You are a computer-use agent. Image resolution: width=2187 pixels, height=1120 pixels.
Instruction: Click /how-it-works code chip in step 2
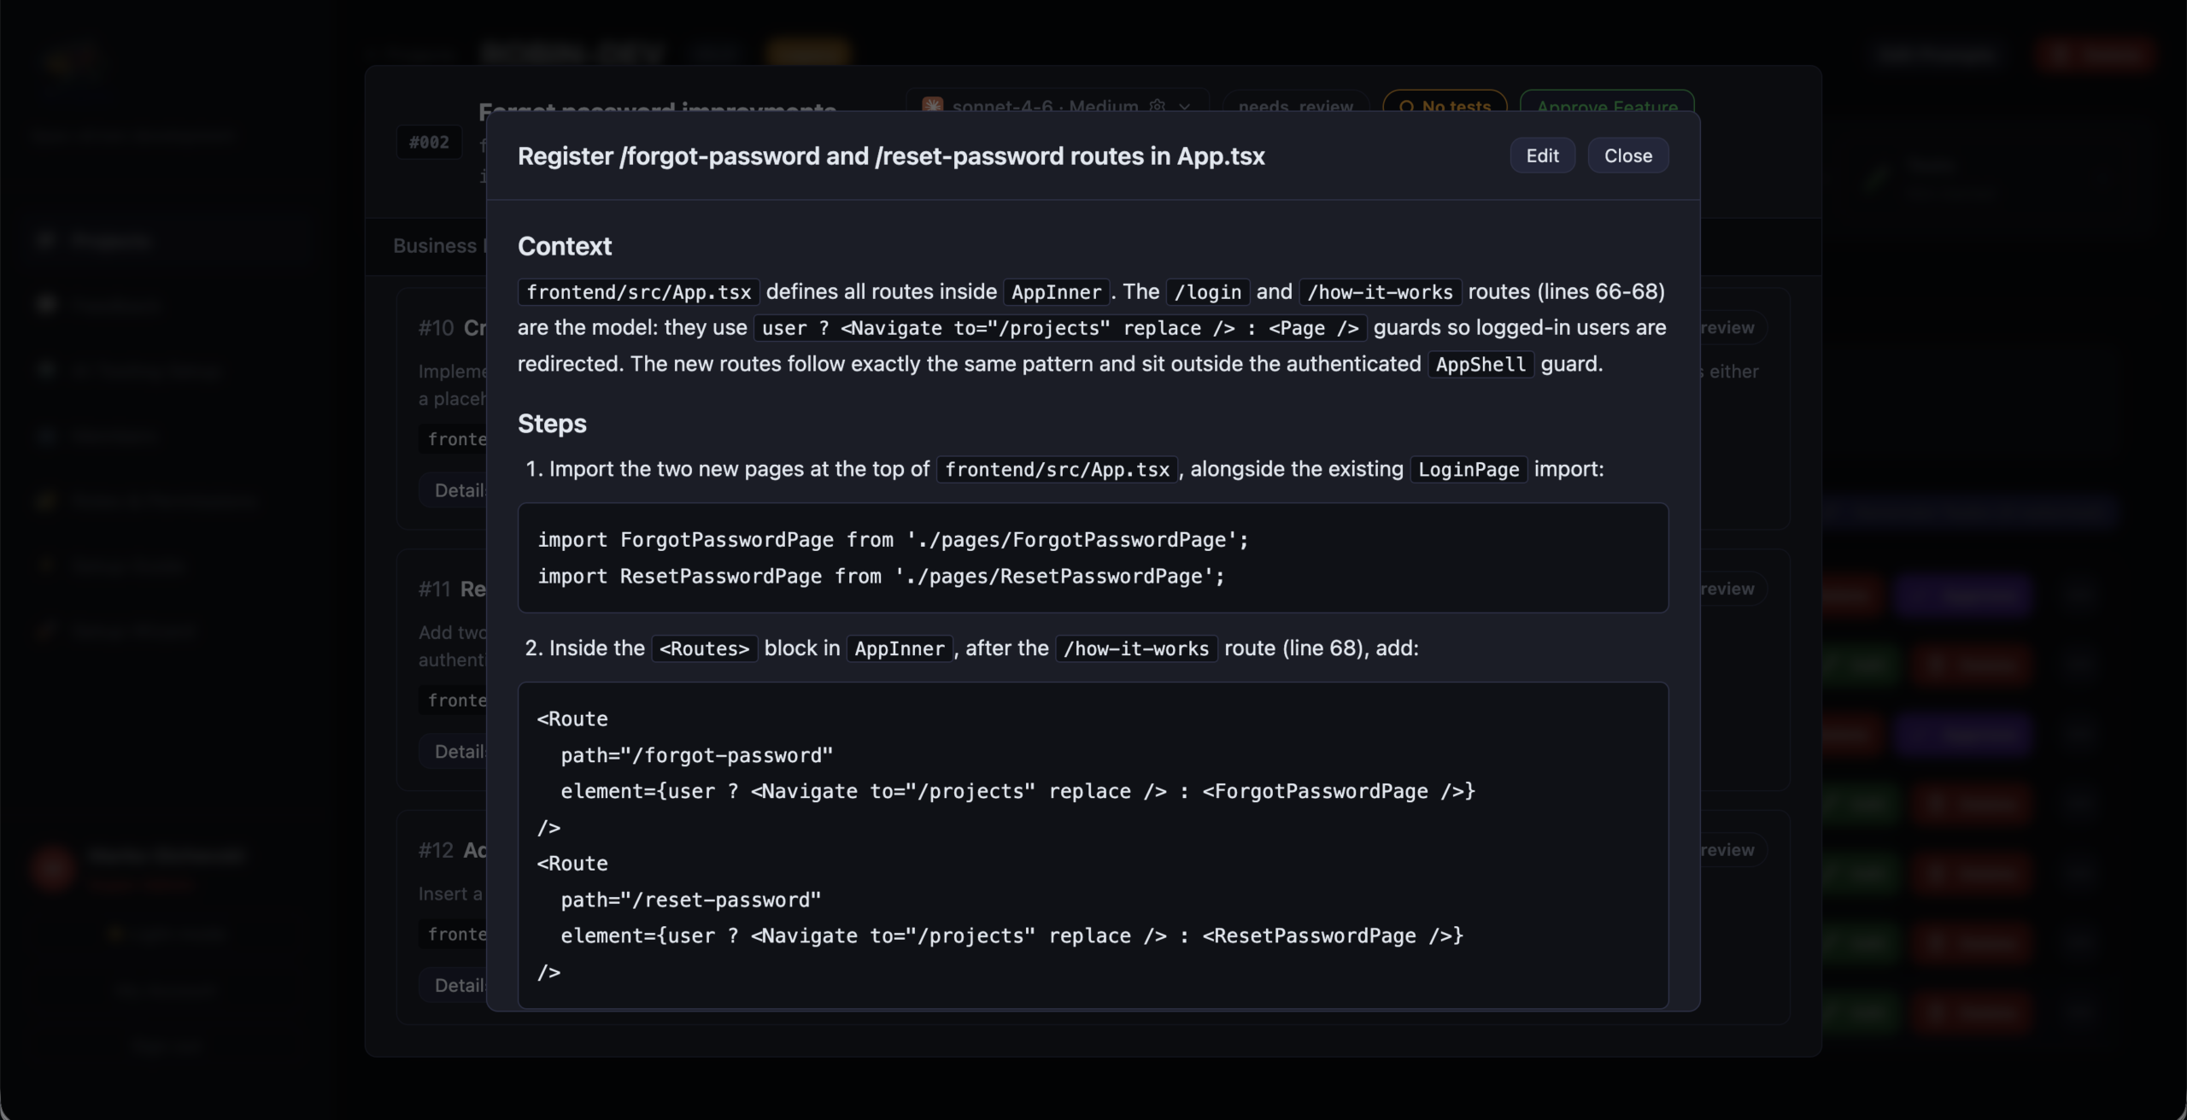1136,648
